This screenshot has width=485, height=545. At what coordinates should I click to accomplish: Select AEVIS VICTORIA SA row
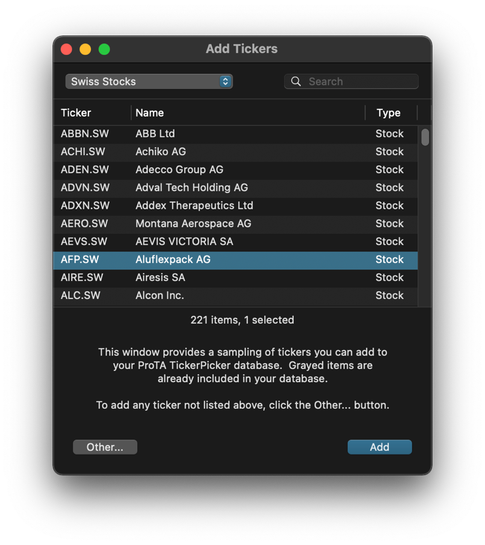coord(235,242)
